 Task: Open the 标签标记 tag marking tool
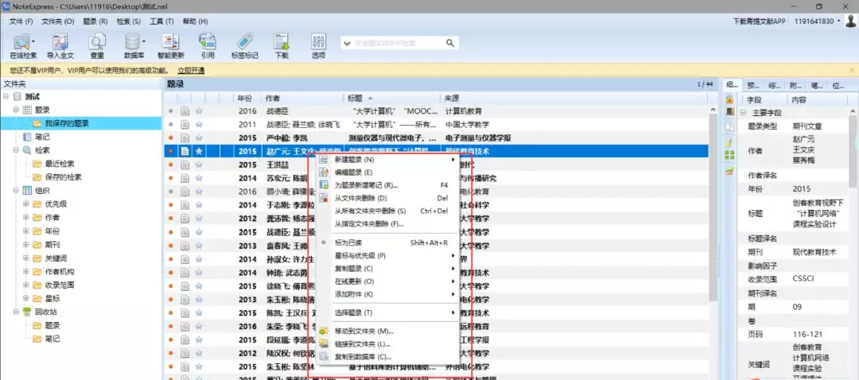coord(244,45)
